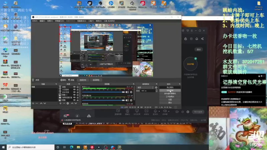The width and height of the screenshot is (267, 150).
Task: Click the 工作室模式 button in OBS controls
Action: (170, 97)
